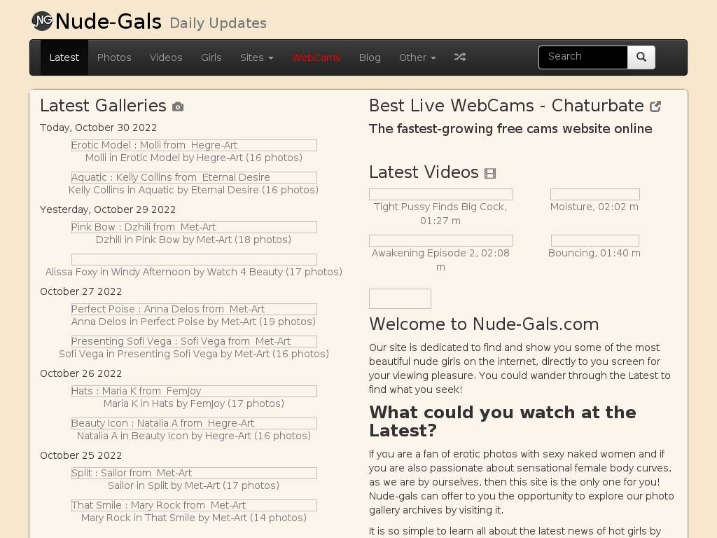
Task: Open the Girls navigation link
Action: point(211,57)
